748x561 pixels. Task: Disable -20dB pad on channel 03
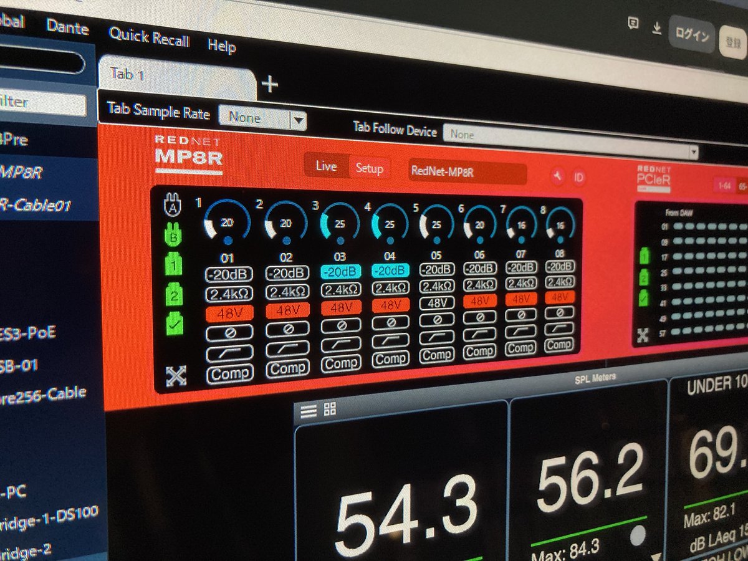341,271
